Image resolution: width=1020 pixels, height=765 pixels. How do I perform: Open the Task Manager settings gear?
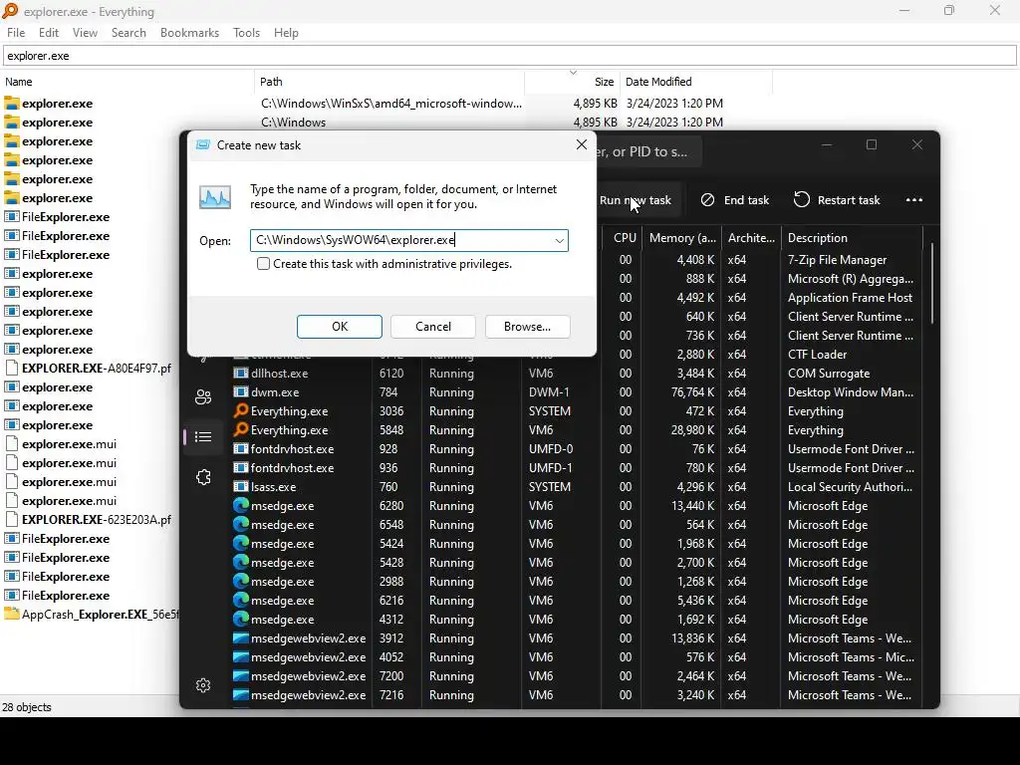click(x=203, y=685)
